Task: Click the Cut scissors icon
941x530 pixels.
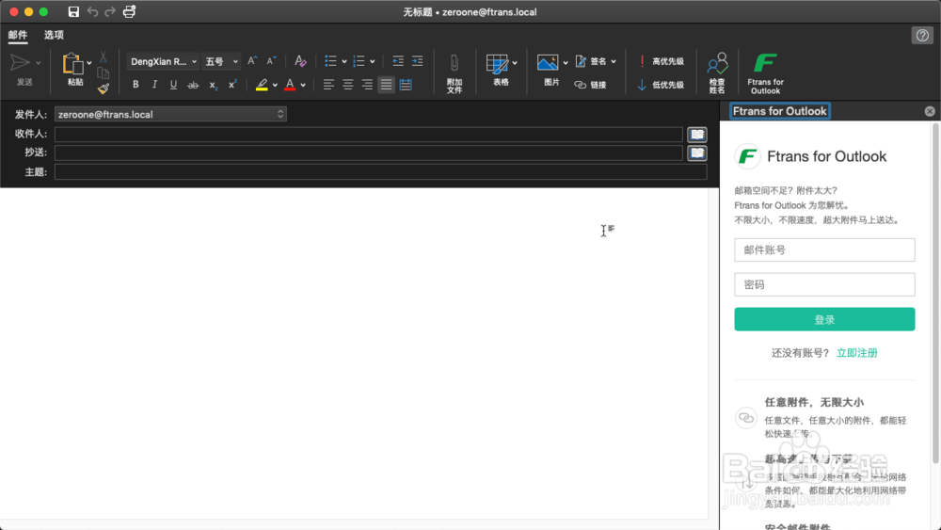Action: 104,57
